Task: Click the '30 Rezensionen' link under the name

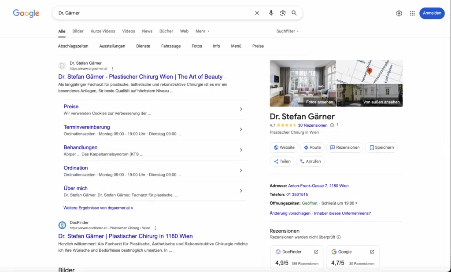Action: coord(313,125)
